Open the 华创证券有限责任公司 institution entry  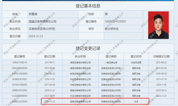[x=80, y=79]
